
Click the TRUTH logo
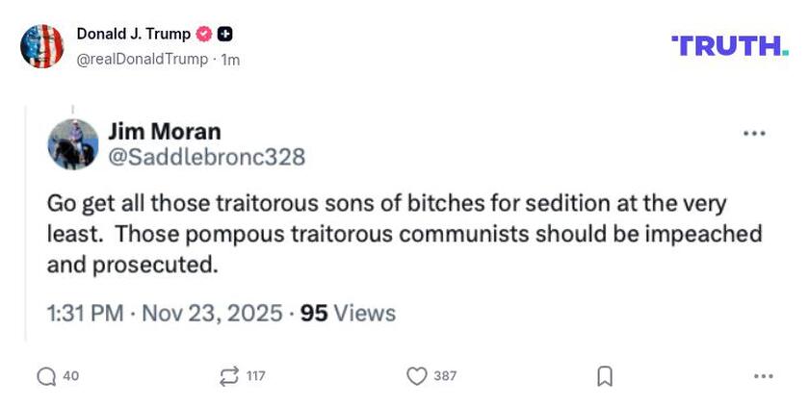pyautogui.click(x=729, y=45)
